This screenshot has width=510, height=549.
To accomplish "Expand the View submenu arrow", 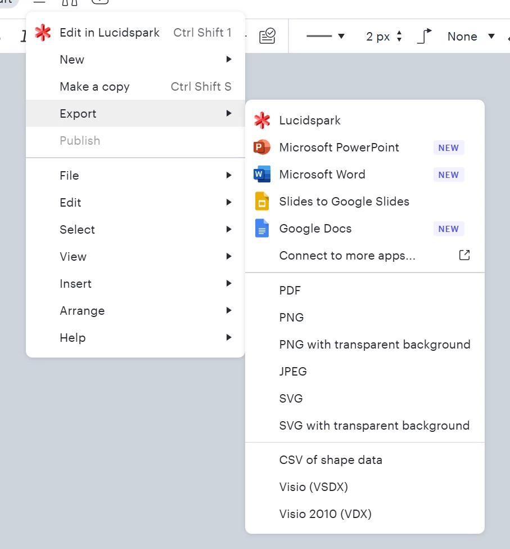I will [229, 256].
